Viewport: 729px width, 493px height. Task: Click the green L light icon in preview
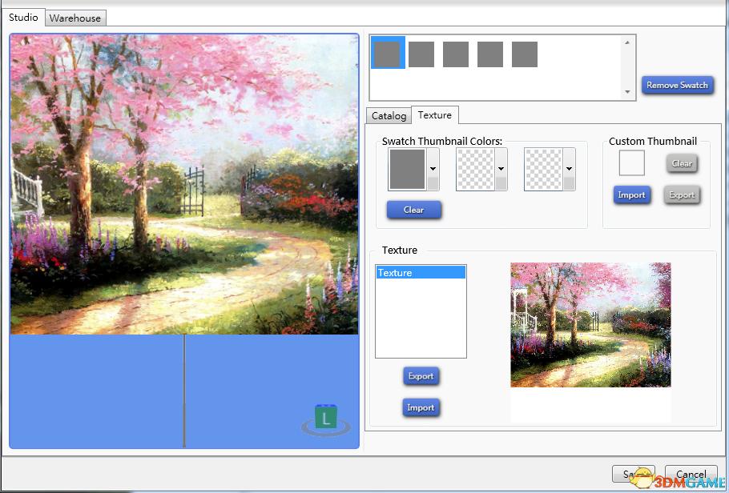[325, 419]
